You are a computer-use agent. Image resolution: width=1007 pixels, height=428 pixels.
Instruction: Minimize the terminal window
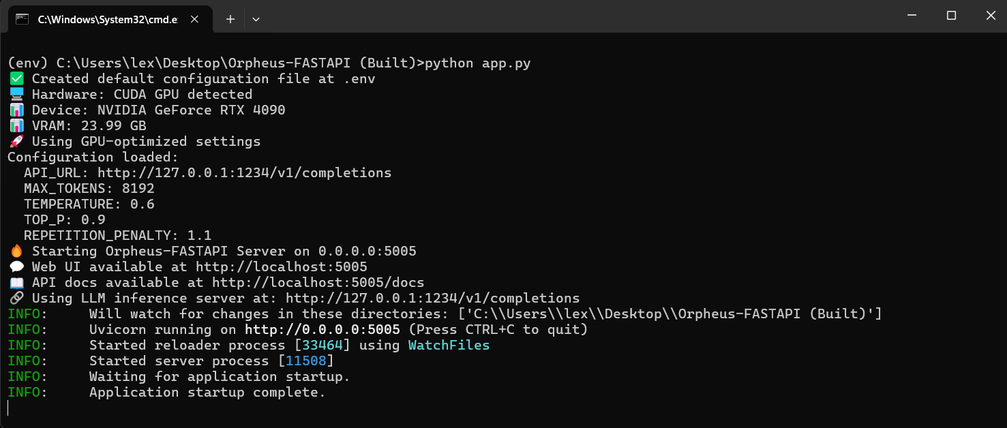click(x=914, y=16)
